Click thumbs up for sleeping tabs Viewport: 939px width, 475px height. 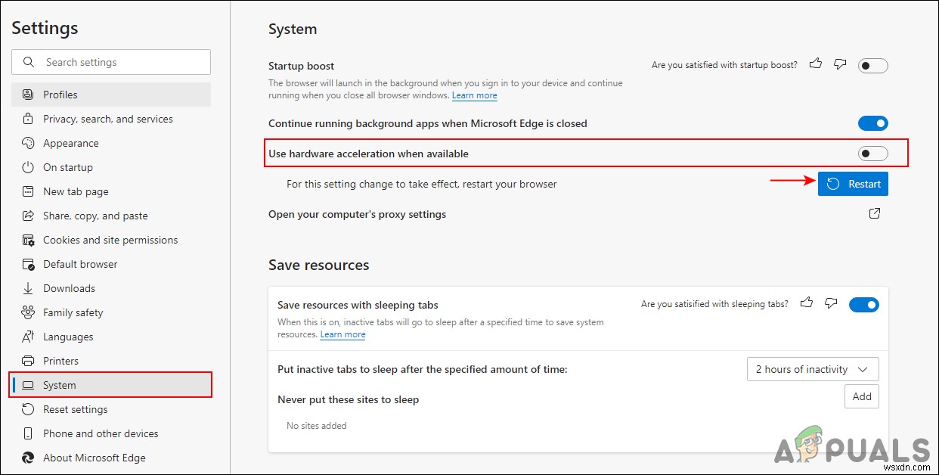point(807,303)
